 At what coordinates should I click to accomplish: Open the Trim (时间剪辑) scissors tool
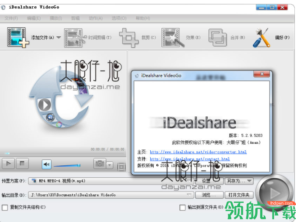tap(75, 38)
